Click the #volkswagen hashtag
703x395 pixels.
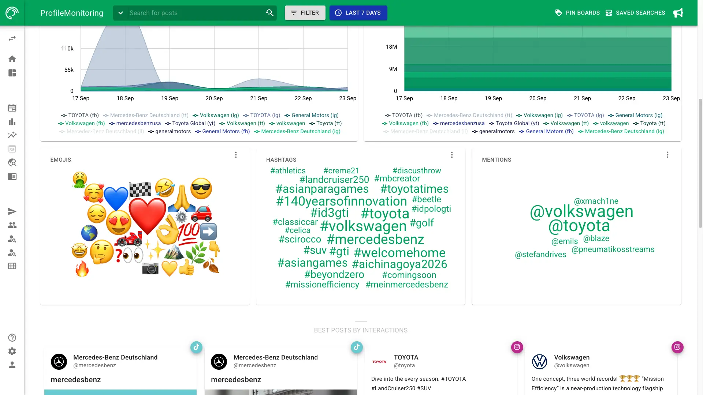pos(363,226)
